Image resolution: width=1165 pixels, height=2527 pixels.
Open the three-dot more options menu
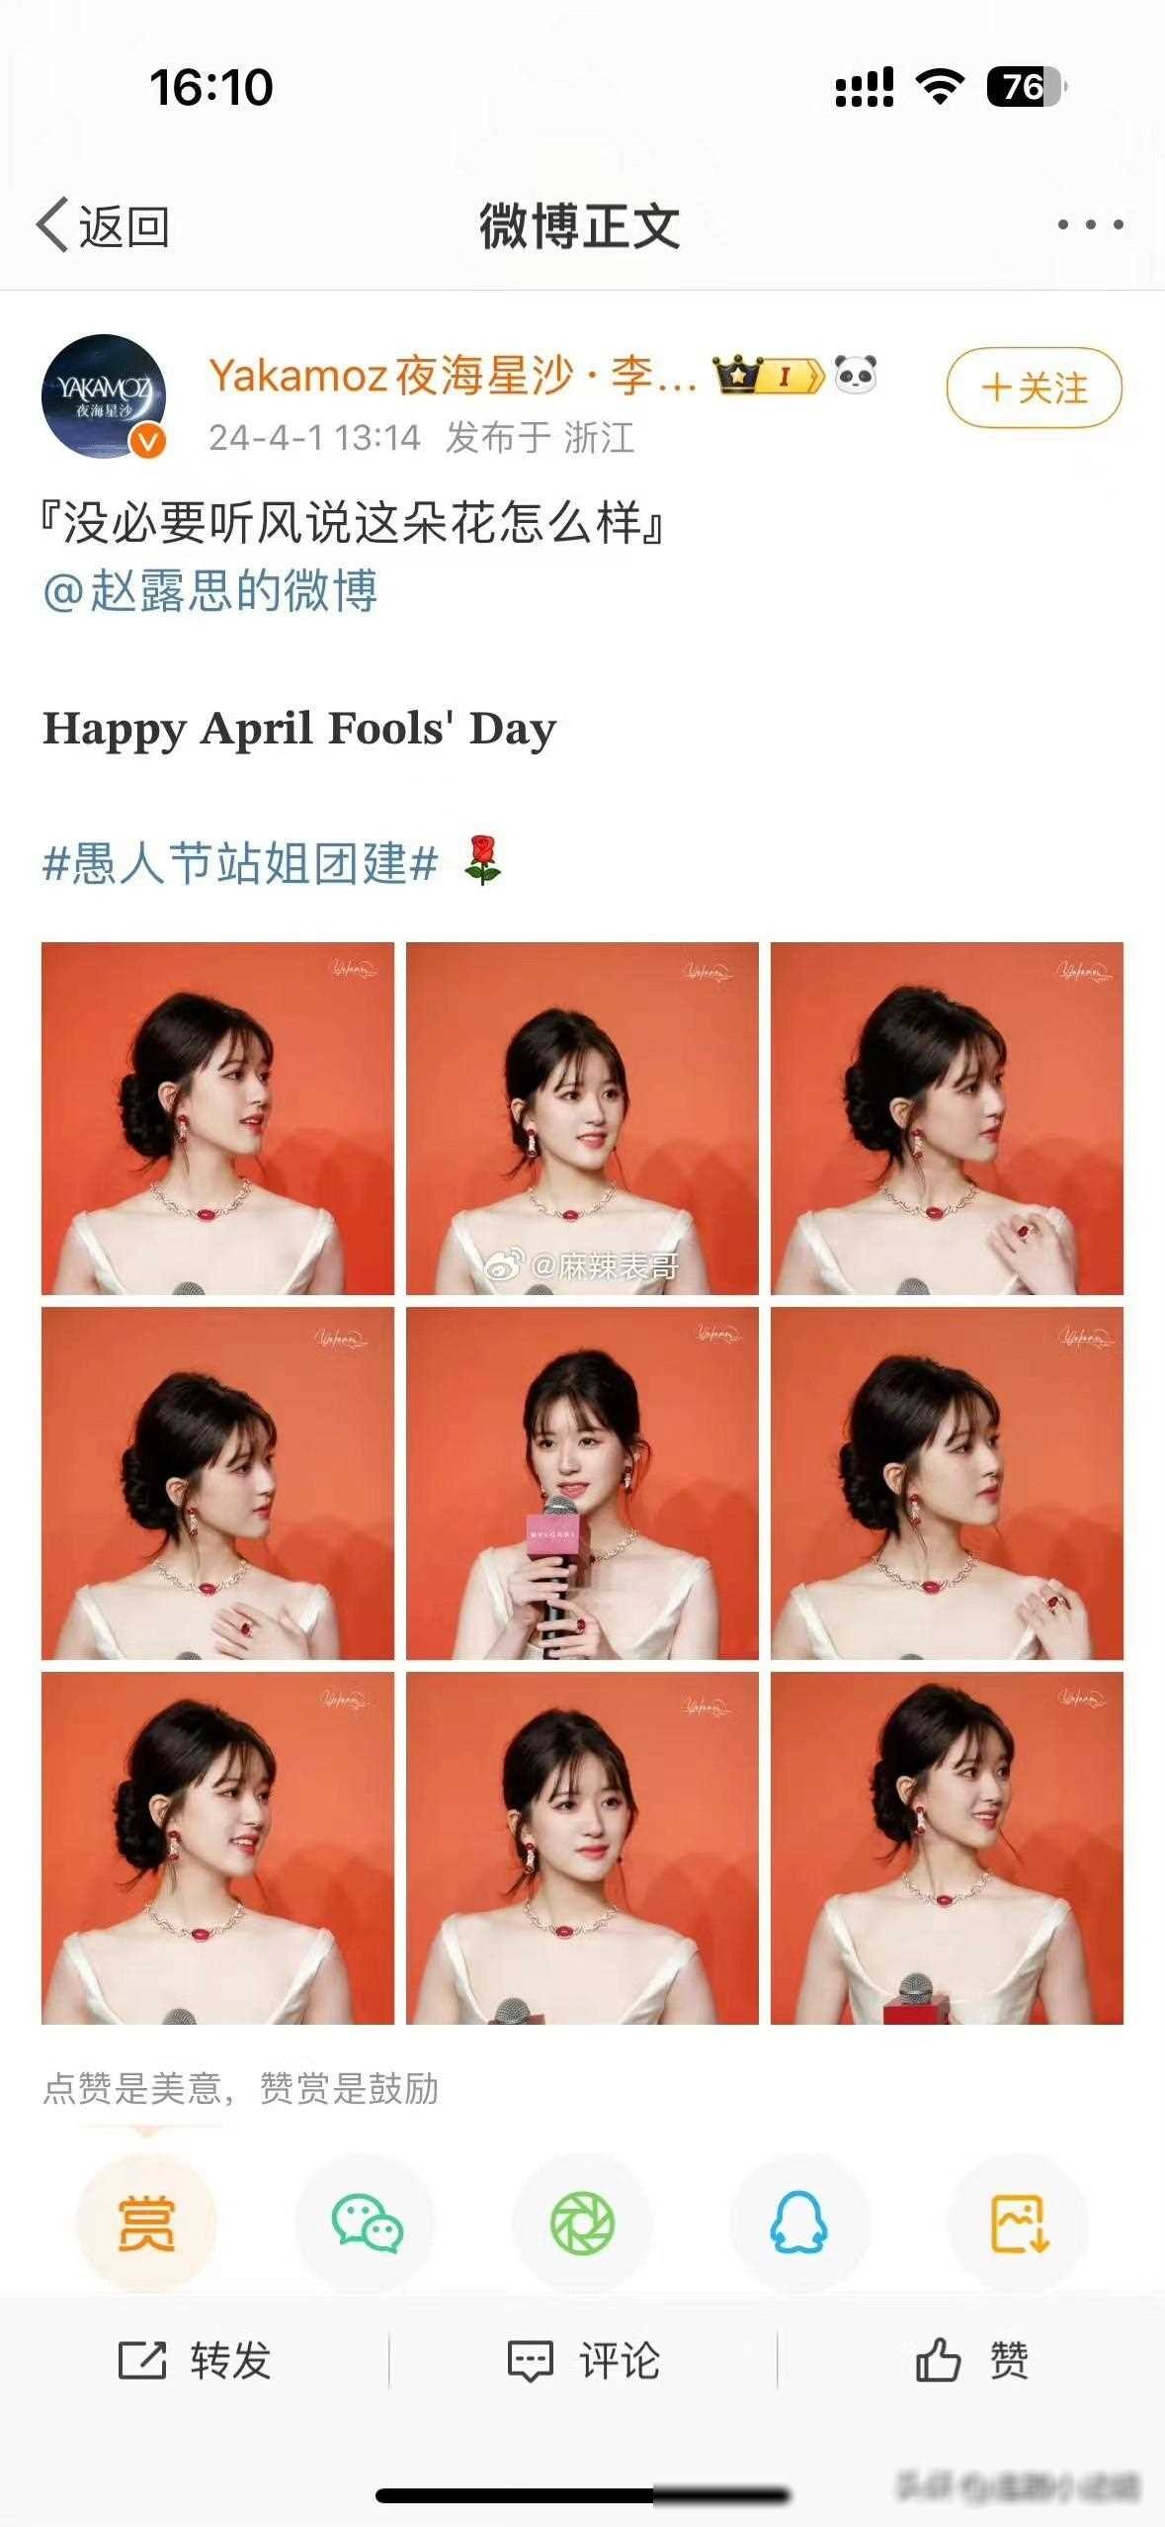pos(1090,224)
